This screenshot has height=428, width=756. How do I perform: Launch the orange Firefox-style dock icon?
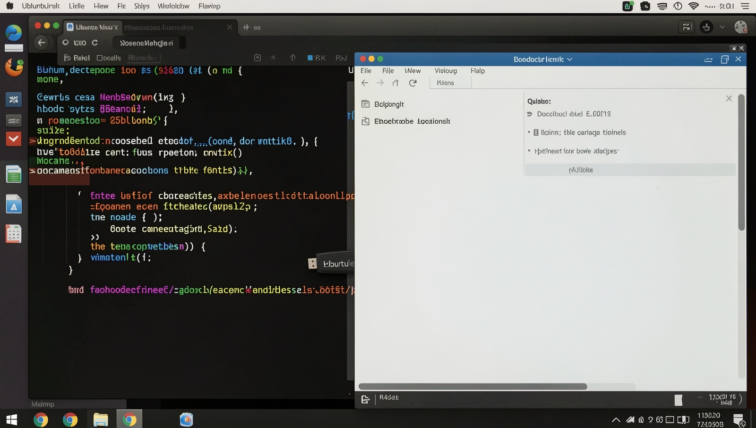14,68
